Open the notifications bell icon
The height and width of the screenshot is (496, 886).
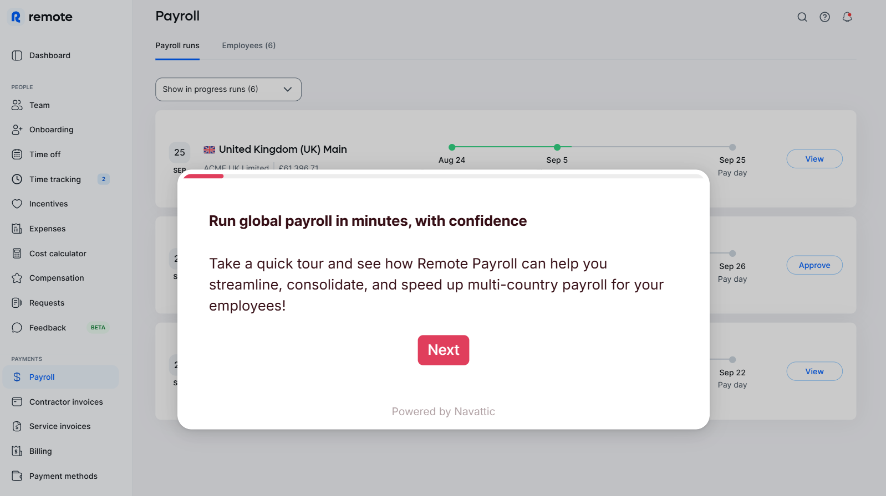847,17
